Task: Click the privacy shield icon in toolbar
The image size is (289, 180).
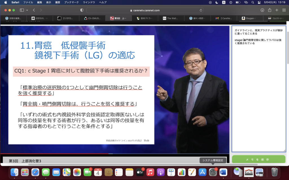Action: tap(82, 10)
